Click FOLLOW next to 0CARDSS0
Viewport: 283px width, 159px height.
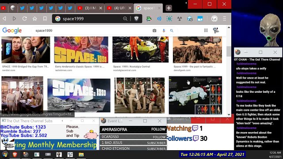pyautogui.click(x=159, y=137)
